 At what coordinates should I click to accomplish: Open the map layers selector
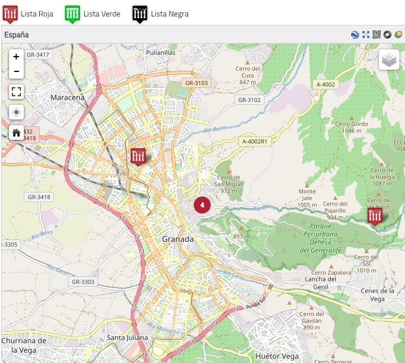(x=389, y=59)
